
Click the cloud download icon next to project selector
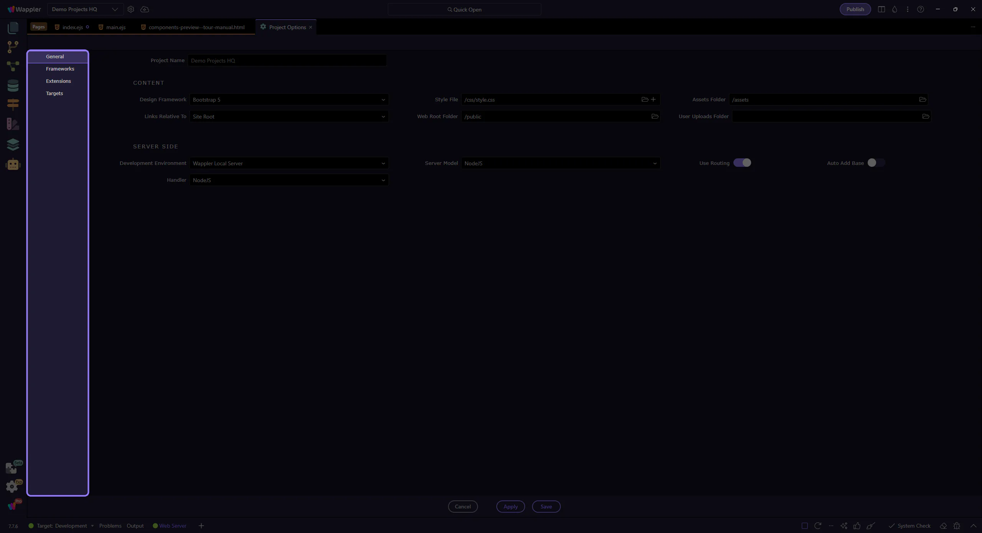click(145, 9)
